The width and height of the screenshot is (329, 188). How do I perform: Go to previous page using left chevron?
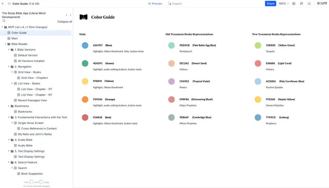click(66, 15)
